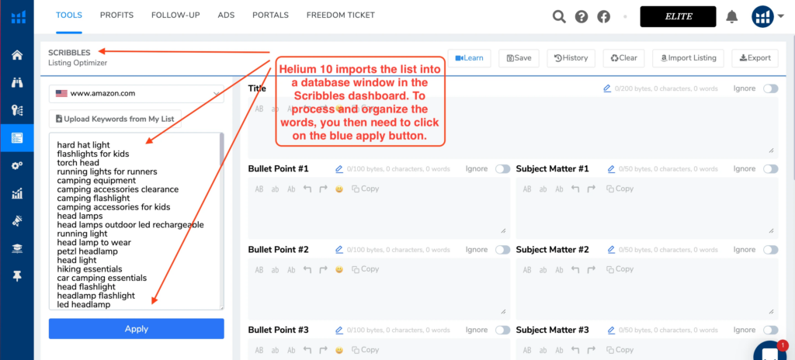
Task: Toggle Ignore for Bullet Point #2
Action: tap(503, 250)
